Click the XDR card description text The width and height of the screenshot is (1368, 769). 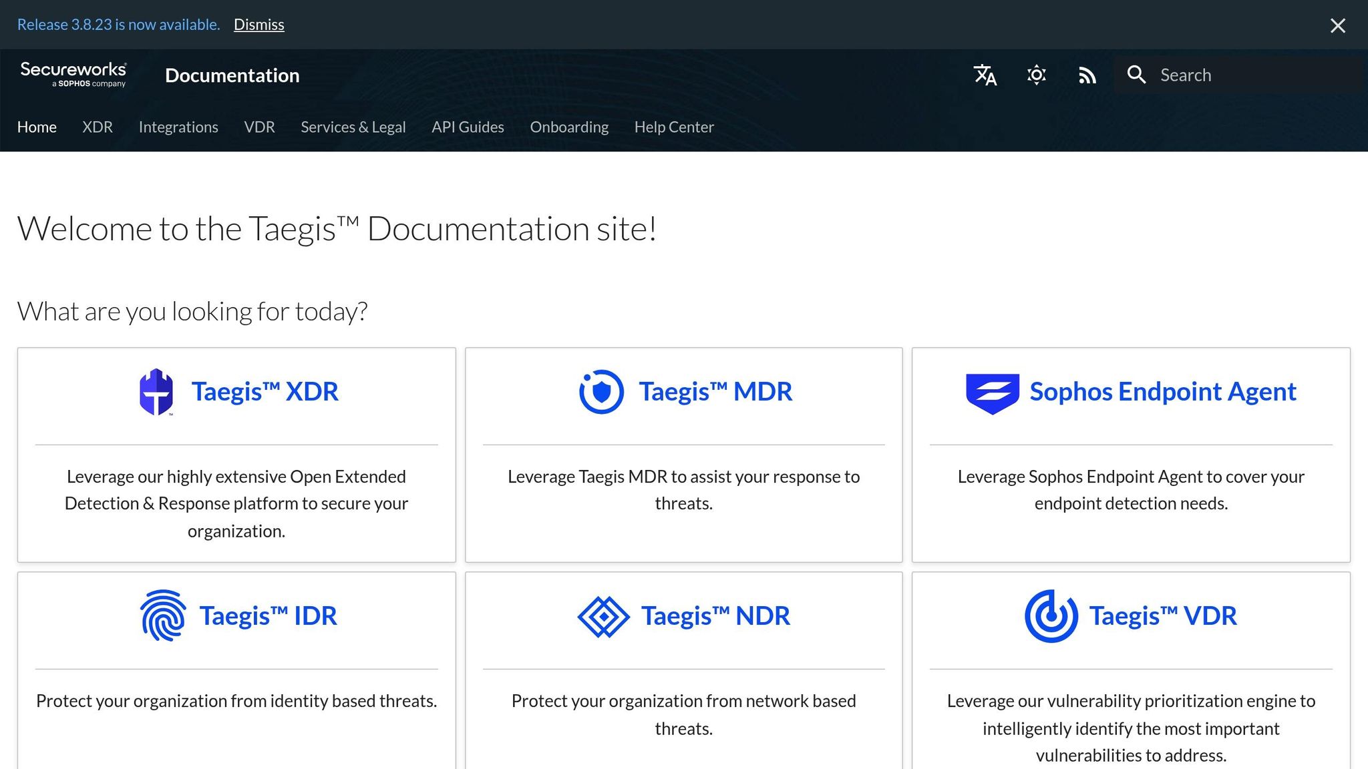pyautogui.click(x=236, y=503)
